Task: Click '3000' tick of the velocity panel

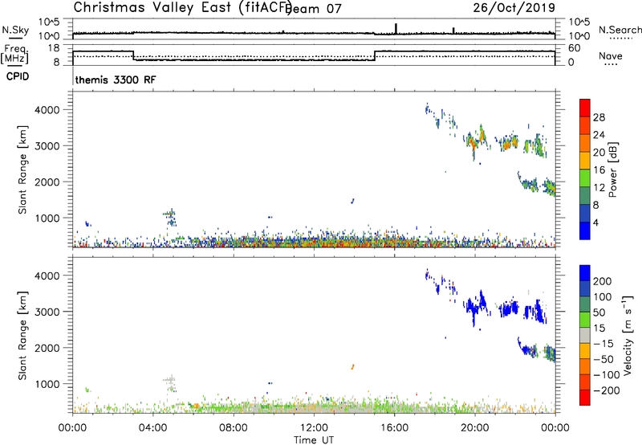Action: pos(47,312)
